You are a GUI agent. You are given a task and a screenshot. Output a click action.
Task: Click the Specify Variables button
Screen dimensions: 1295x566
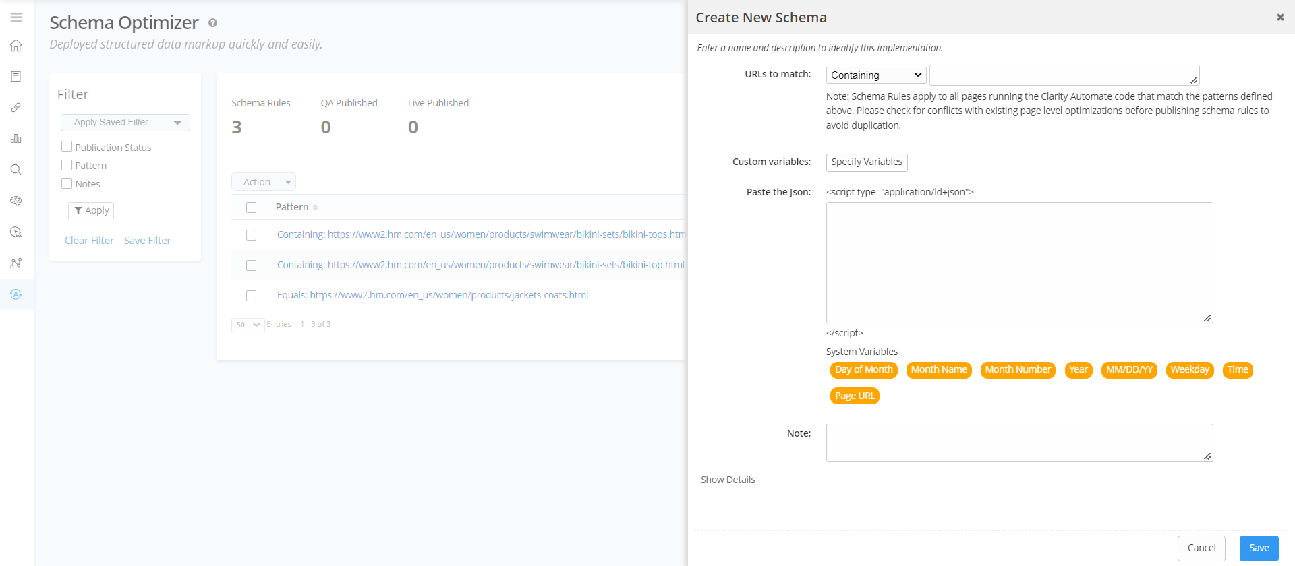[866, 162]
